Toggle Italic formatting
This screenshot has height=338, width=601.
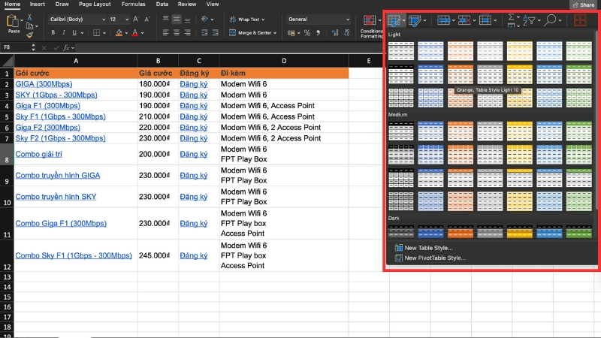coord(64,33)
